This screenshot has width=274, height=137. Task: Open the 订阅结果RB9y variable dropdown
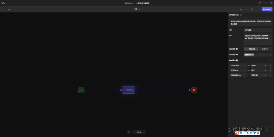coord(238,75)
